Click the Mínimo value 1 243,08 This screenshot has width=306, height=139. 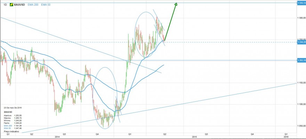coord(18,121)
